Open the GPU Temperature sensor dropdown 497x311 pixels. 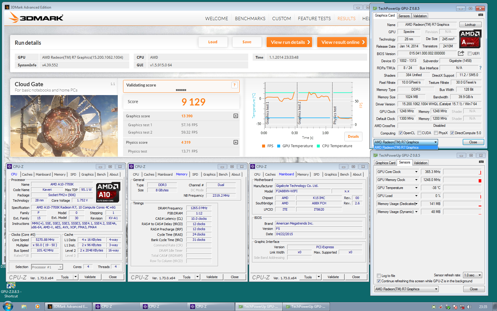(x=416, y=188)
